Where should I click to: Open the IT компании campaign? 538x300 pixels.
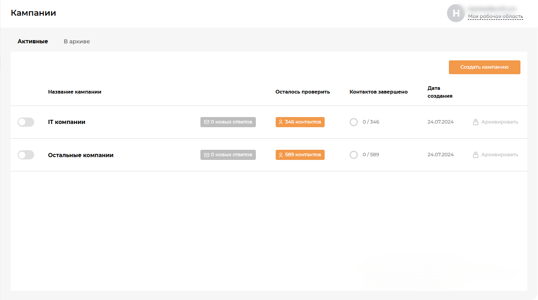point(66,122)
